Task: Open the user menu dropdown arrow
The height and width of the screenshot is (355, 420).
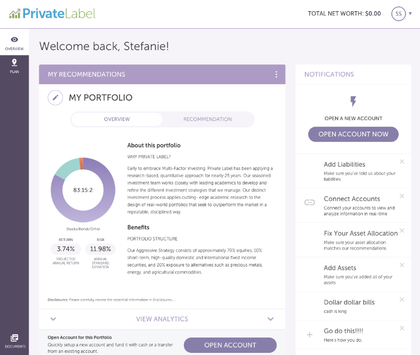Action: click(x=410, y=14)
